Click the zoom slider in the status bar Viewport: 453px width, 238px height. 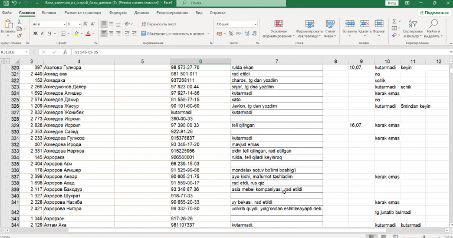coord(424,236)
